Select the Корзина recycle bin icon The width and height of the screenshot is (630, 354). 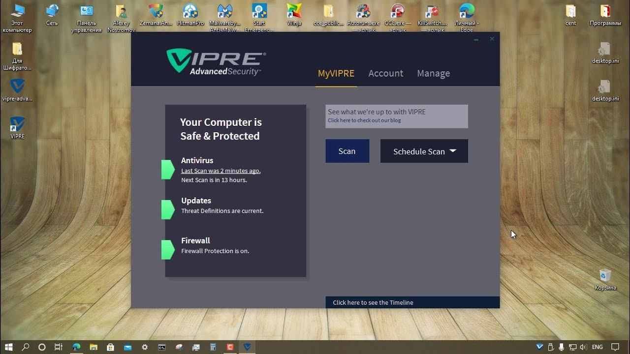click(605, 279)
